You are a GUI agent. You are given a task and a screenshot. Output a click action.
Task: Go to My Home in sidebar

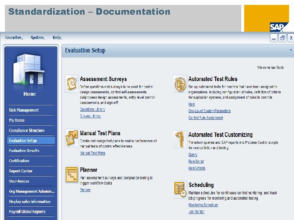coord(31,120)
